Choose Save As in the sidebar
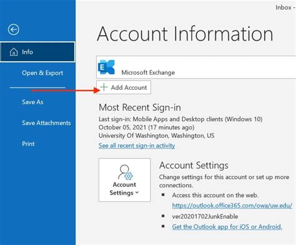 click(x=32, y=102)
